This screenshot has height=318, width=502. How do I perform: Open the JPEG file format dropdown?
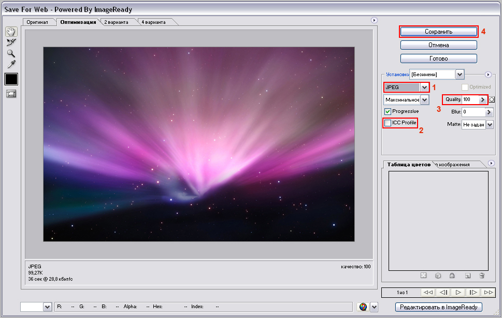pyautogui.click(x=424, y=88)
